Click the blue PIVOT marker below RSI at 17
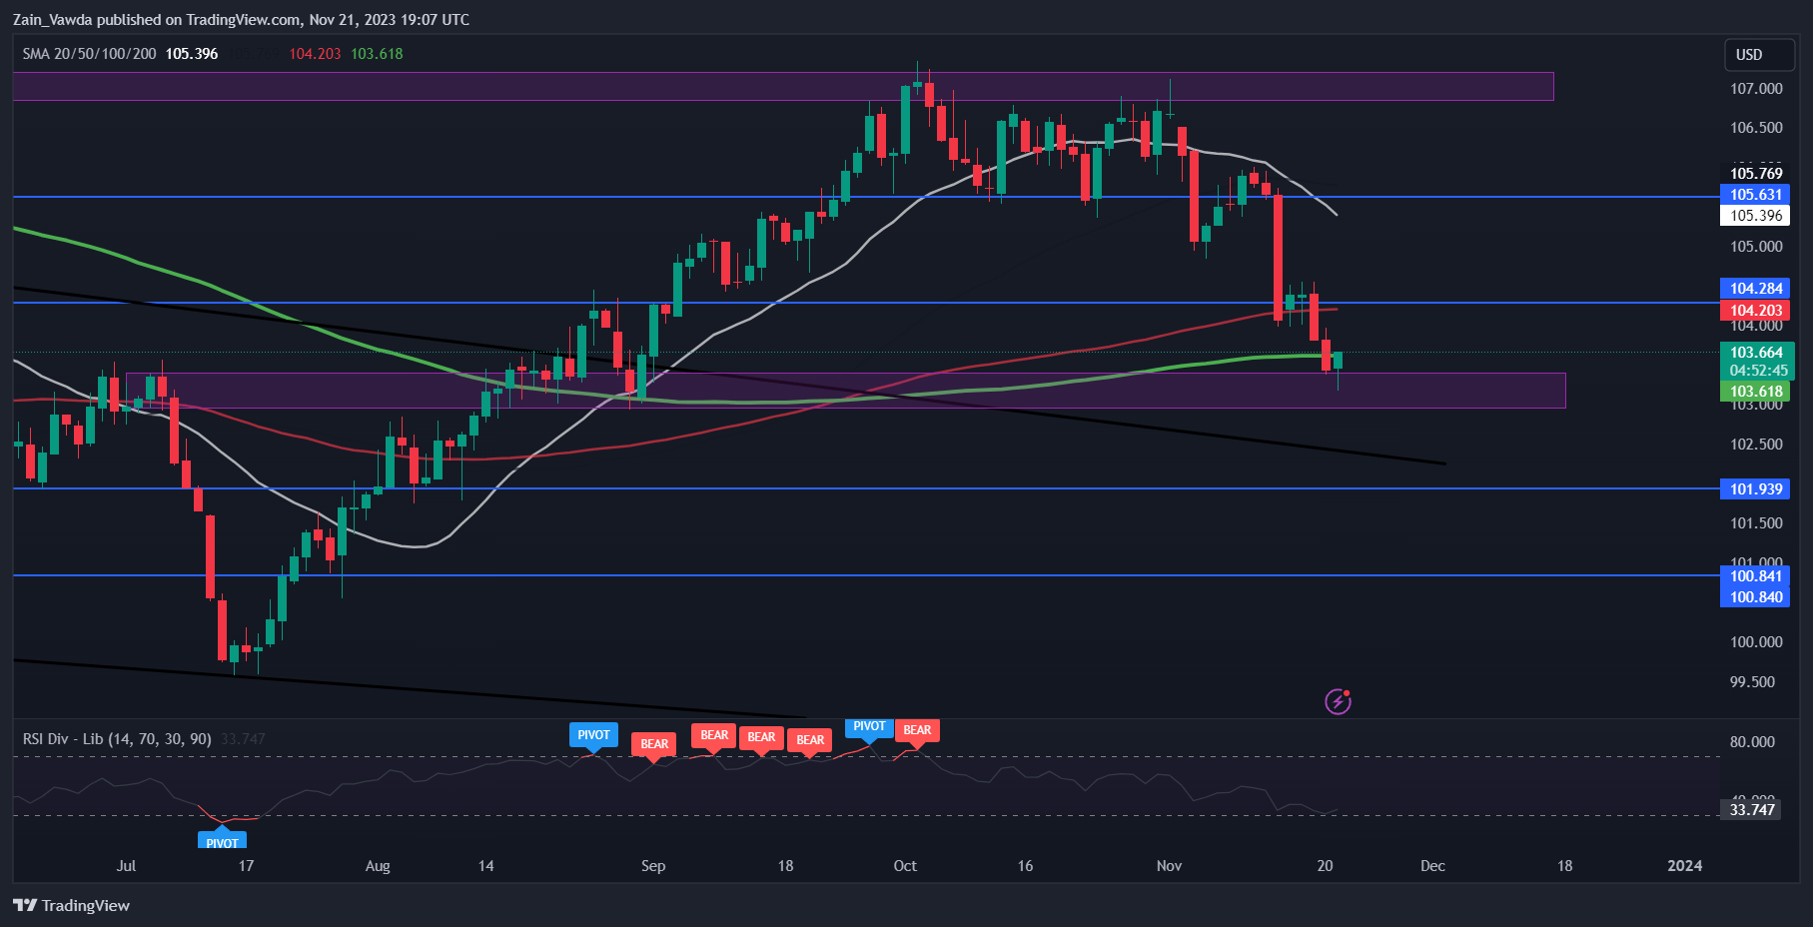This screenshot has height=927, width=1813. coord(222,839)
